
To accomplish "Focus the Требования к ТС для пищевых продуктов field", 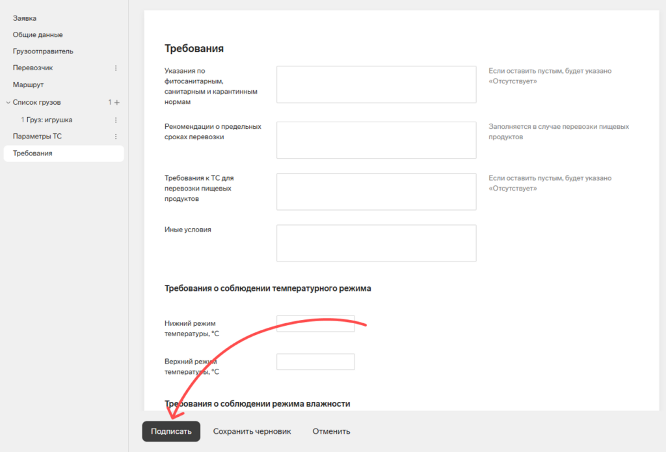I will tap(377, 192).
